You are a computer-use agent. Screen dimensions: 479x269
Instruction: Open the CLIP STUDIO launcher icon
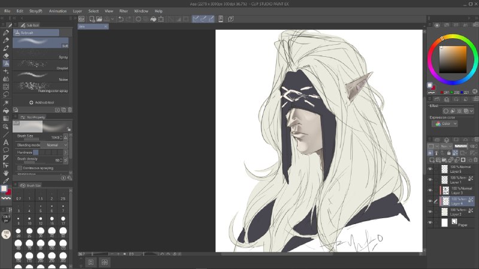81,19
